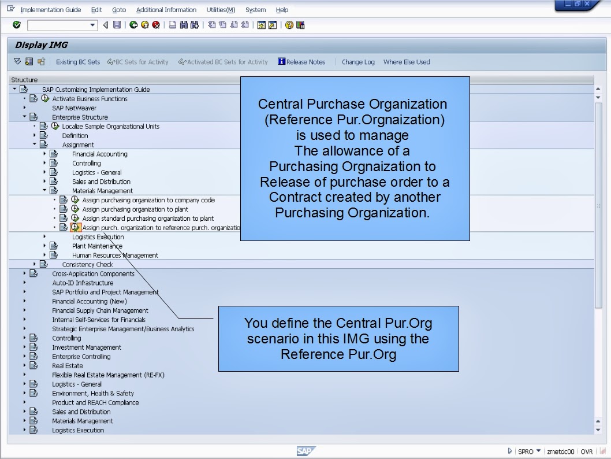This screenshot has height=459, width=611.
Task: Open the Implementation Guide menu
Action: tap(51, 10)
